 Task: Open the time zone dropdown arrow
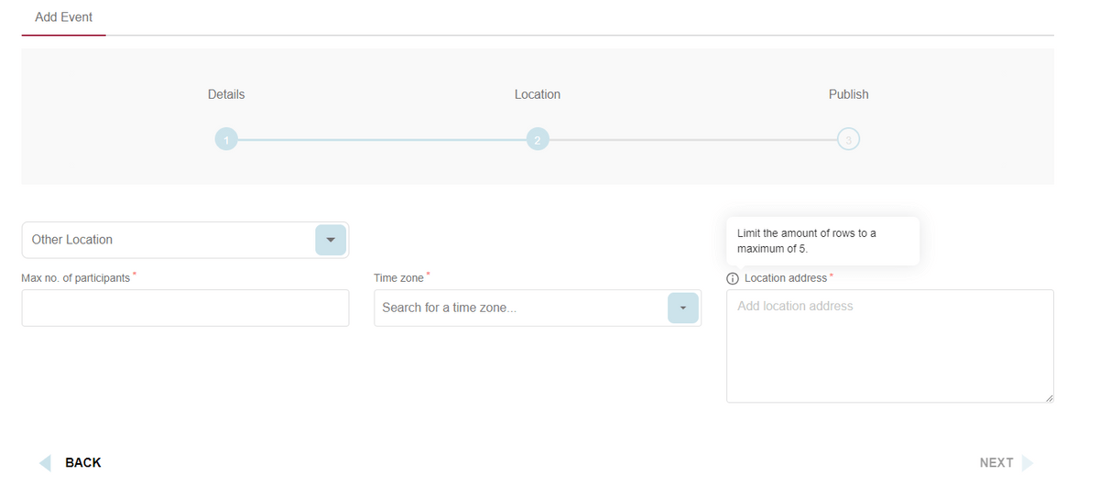coord(682,308)
